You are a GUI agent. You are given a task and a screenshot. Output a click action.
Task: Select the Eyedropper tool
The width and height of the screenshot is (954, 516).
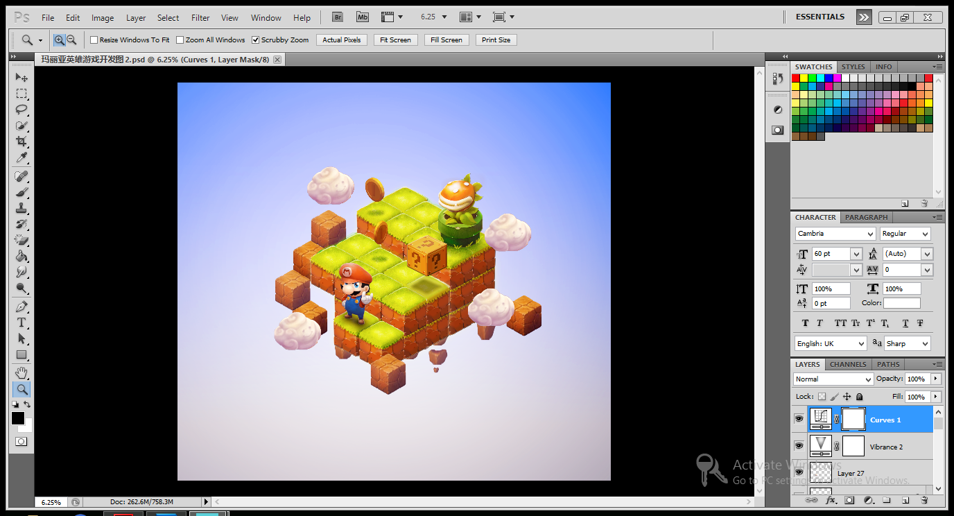tap(21, 157)
